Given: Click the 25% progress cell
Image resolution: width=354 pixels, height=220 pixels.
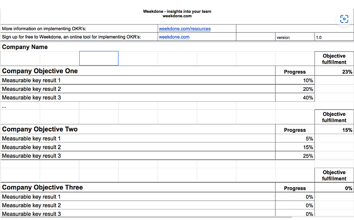Looking at the screenshot, I should pos(295,156).
